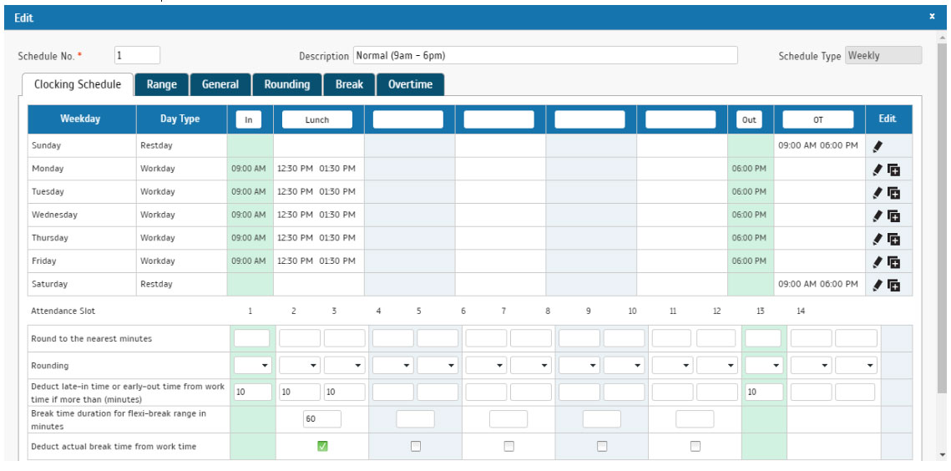Click the In column header field
This screenshot has height=471, width=951.
pyautogui.click(x=249, y=119)
